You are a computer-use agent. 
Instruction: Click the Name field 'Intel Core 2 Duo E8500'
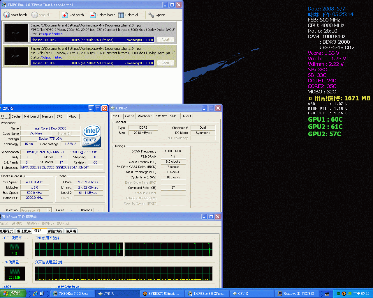pos(50,128)
